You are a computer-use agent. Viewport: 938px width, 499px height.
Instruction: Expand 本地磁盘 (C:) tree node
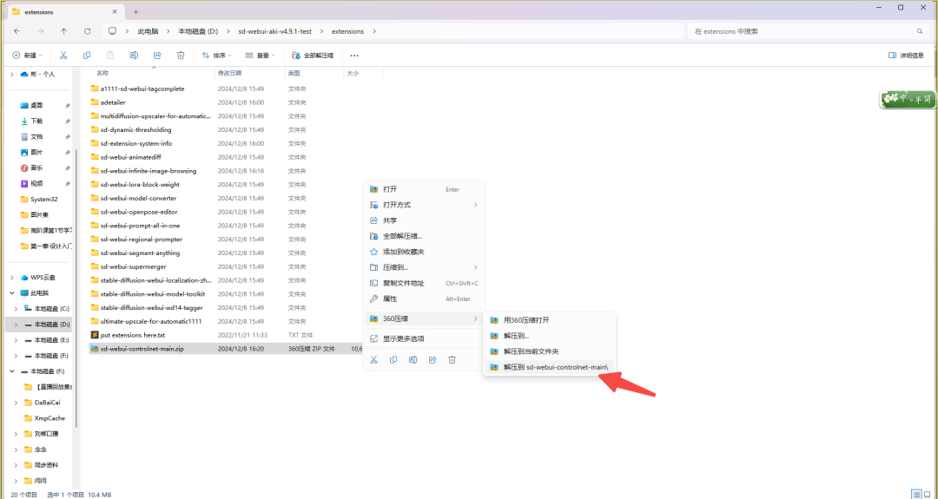pos(17,308)
